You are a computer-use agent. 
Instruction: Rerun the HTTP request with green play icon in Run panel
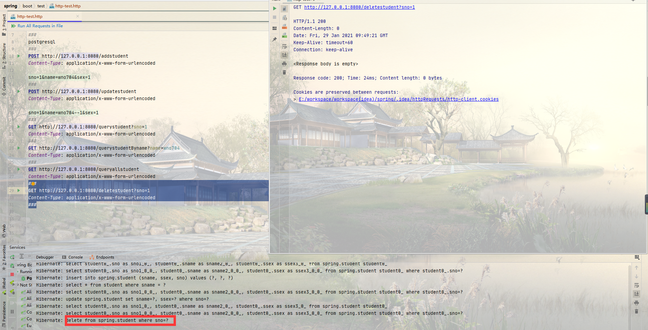(275, 8)
